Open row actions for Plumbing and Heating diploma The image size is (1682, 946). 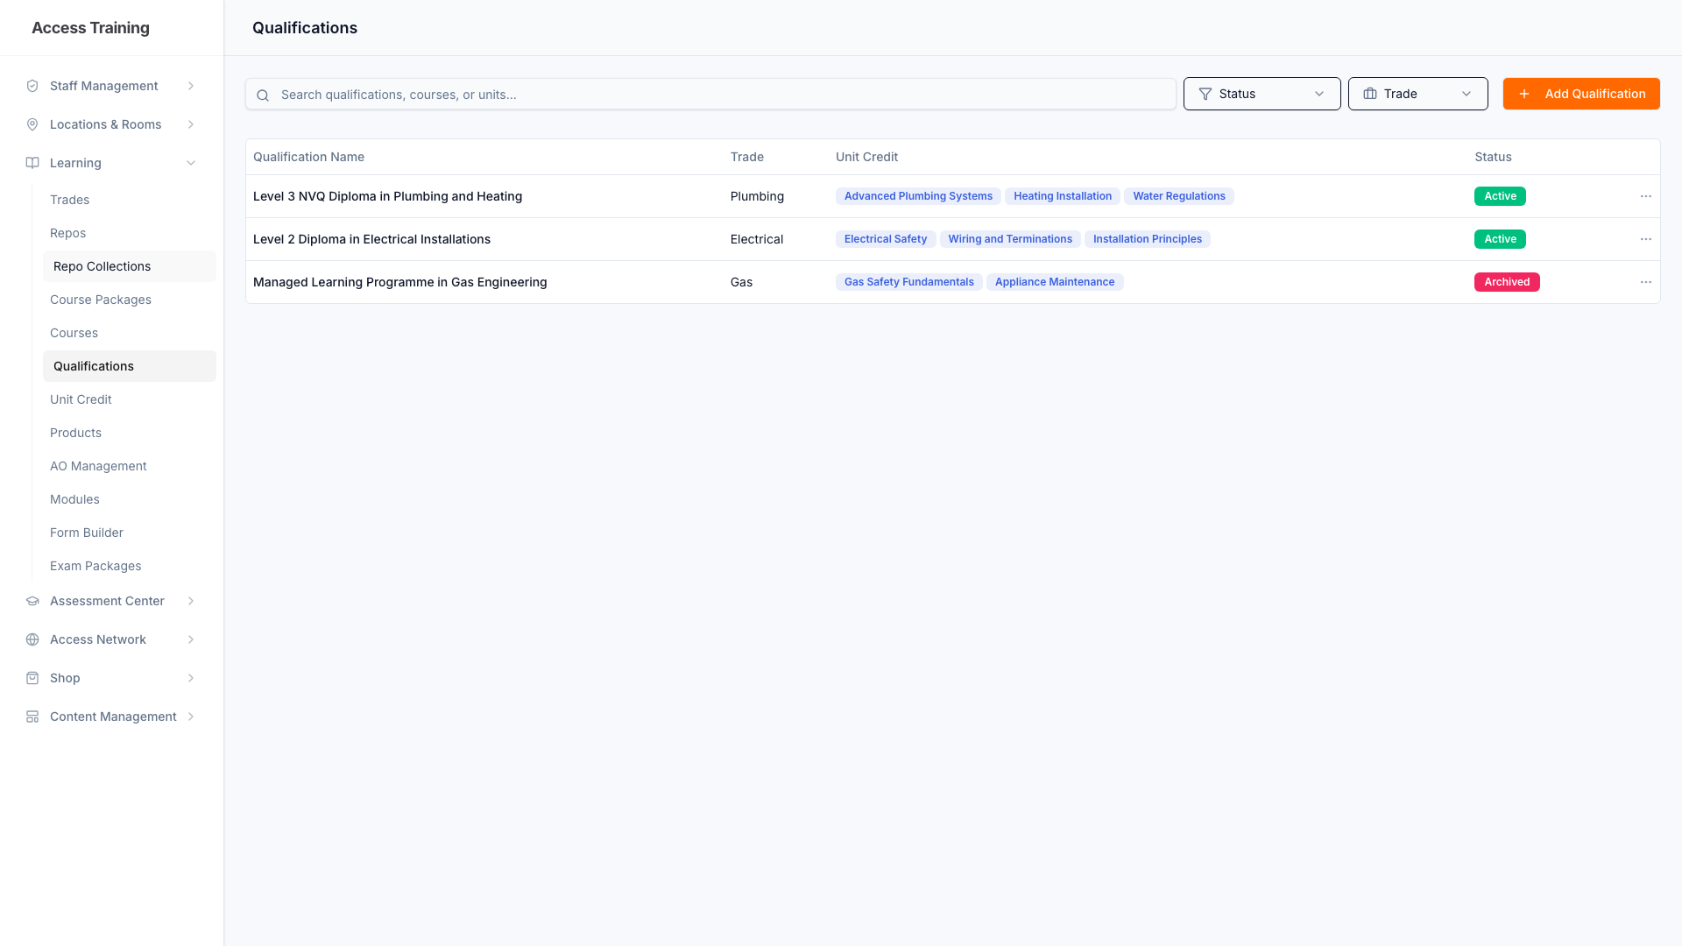pyautogui.click(x=1646, y=196)
